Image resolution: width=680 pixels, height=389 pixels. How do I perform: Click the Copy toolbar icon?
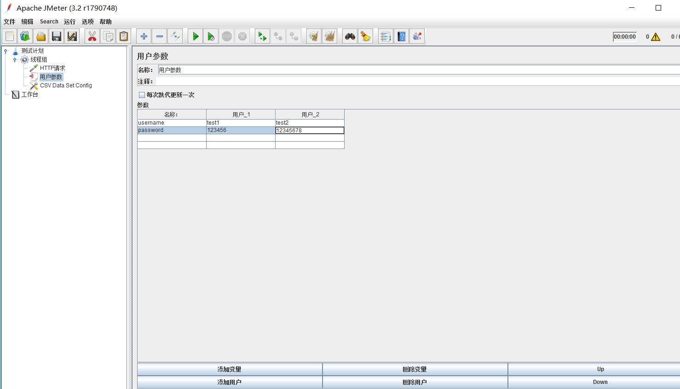[x=108, y=36]
